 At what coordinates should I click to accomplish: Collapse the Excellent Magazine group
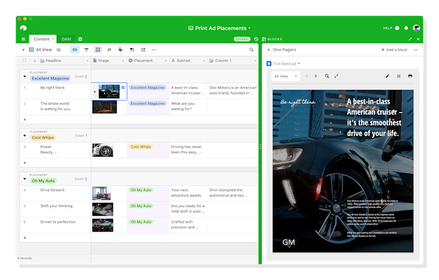pyautogui.click(x=25, y=76)
